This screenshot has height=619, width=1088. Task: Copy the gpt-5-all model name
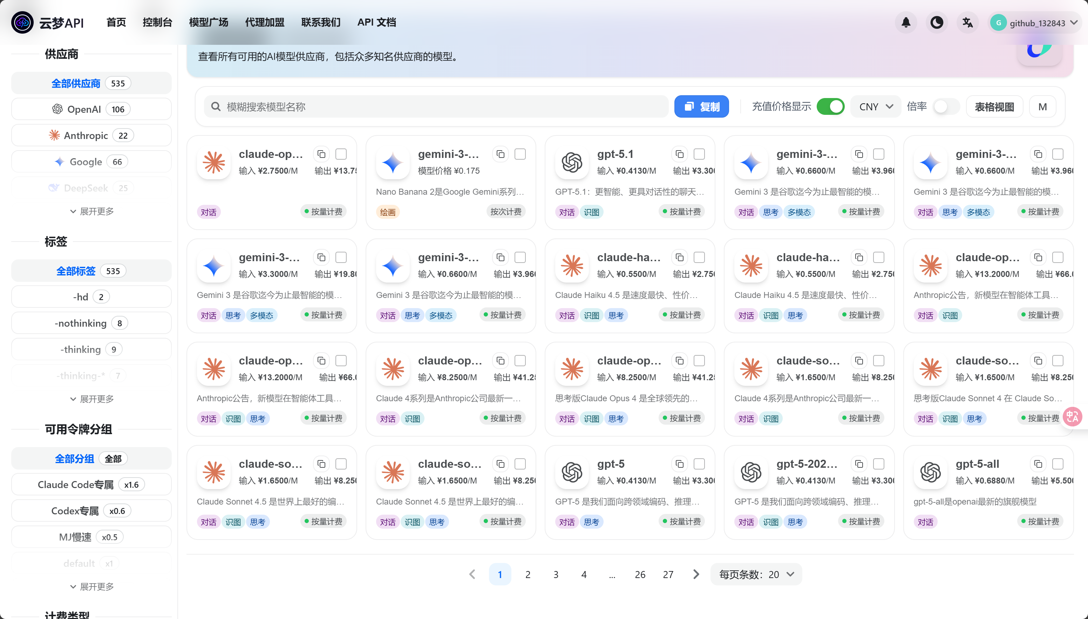tap(1038, 464)
